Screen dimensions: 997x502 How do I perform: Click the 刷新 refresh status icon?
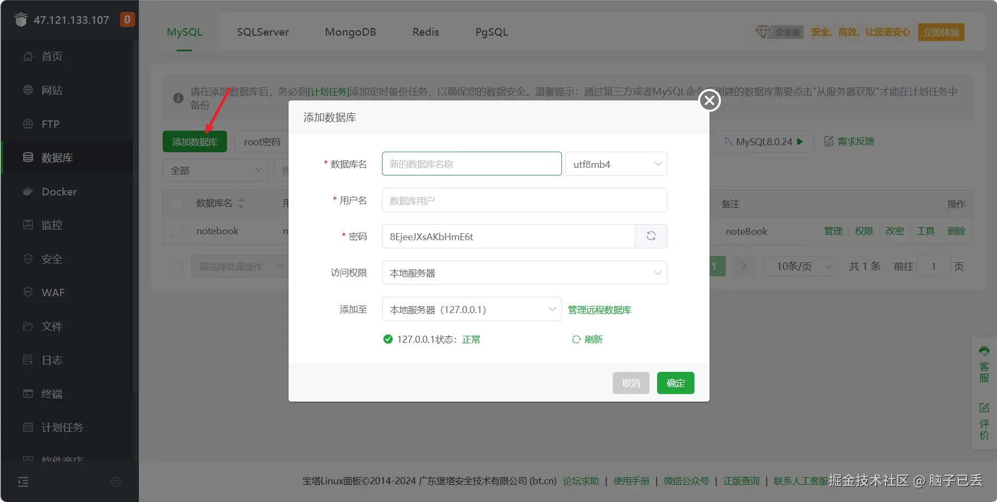577,340
